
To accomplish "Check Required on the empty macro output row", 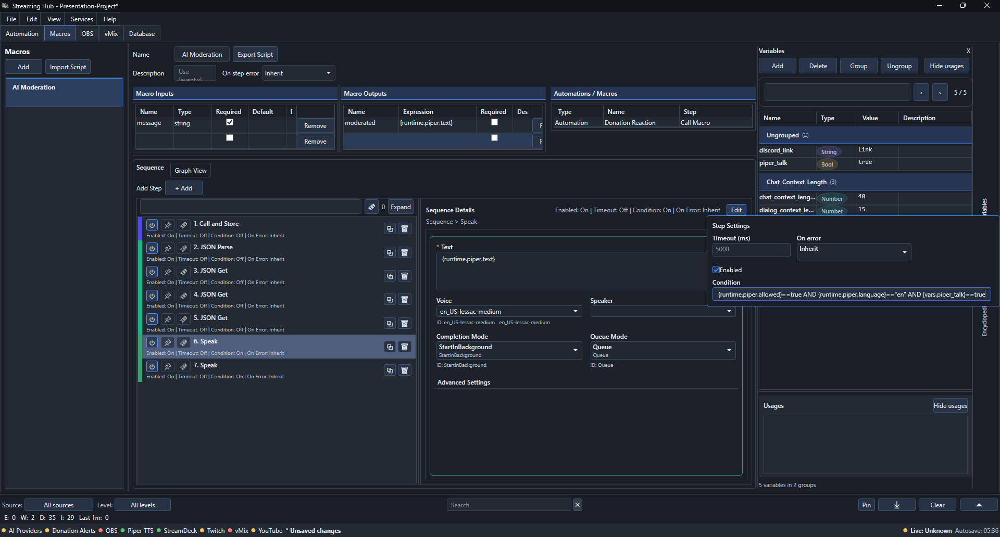I will [x=495, y=138].
